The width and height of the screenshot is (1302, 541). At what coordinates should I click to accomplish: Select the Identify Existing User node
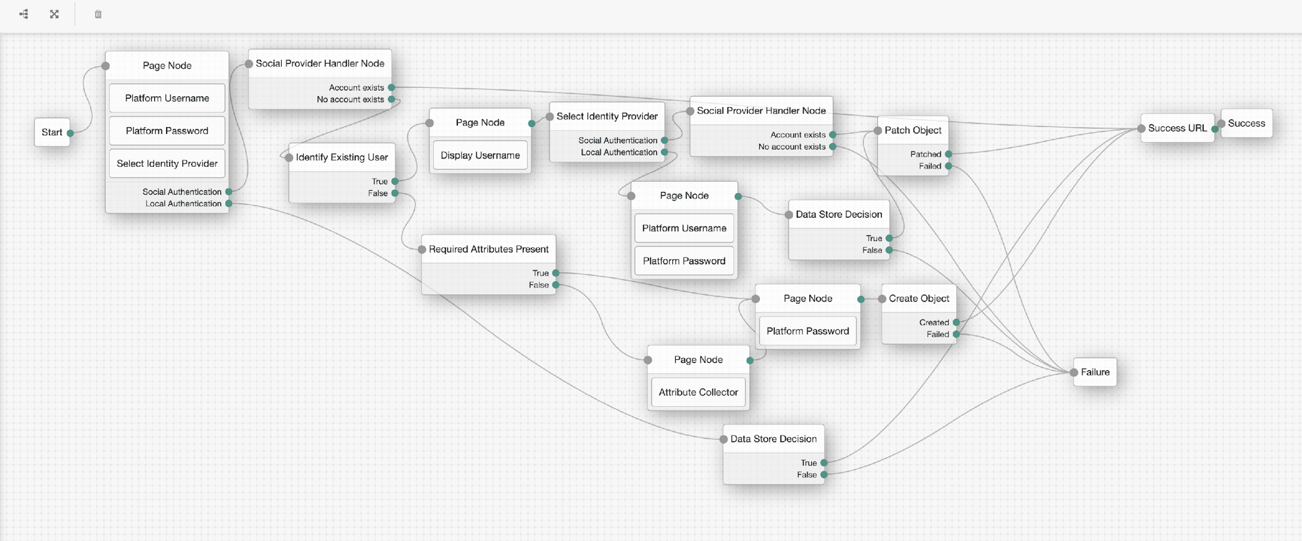[342, 157]
